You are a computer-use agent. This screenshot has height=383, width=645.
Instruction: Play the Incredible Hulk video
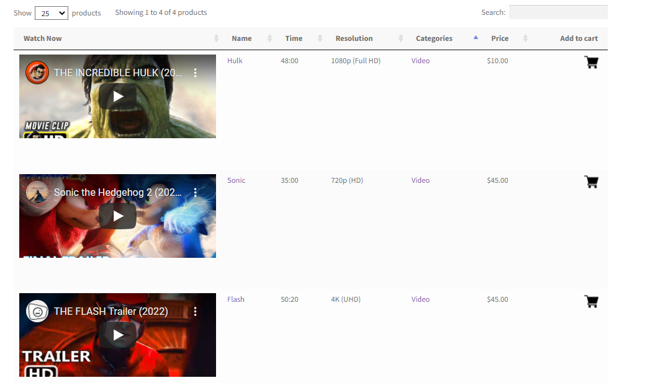118,97
